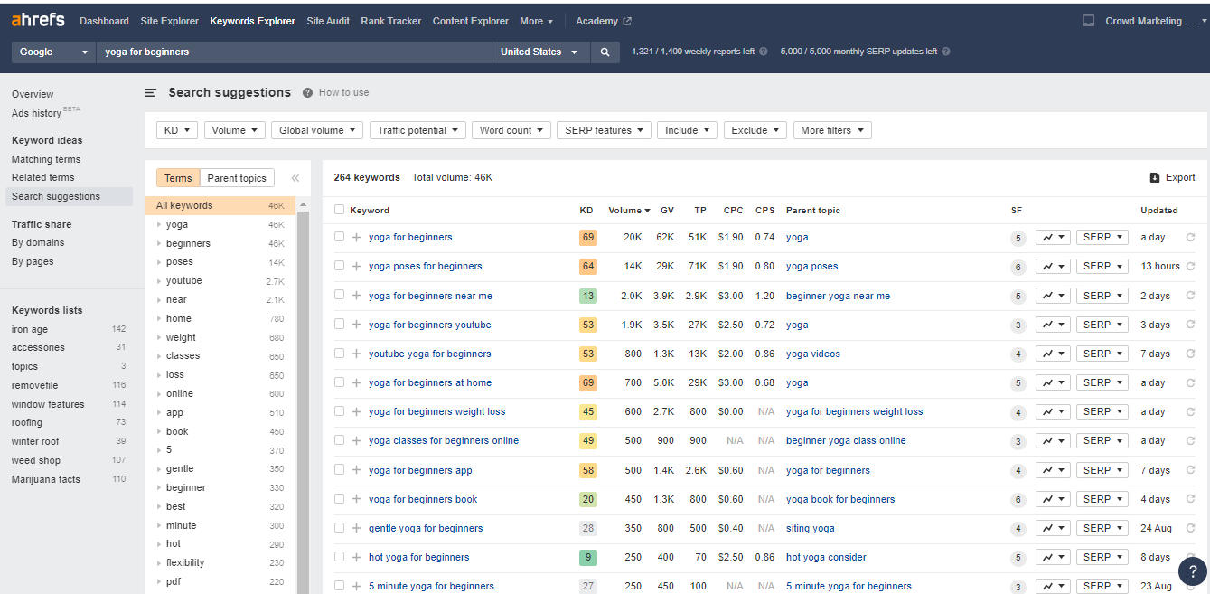
Task: Select all keywords with the header checkbox
Action: [339, 210]
